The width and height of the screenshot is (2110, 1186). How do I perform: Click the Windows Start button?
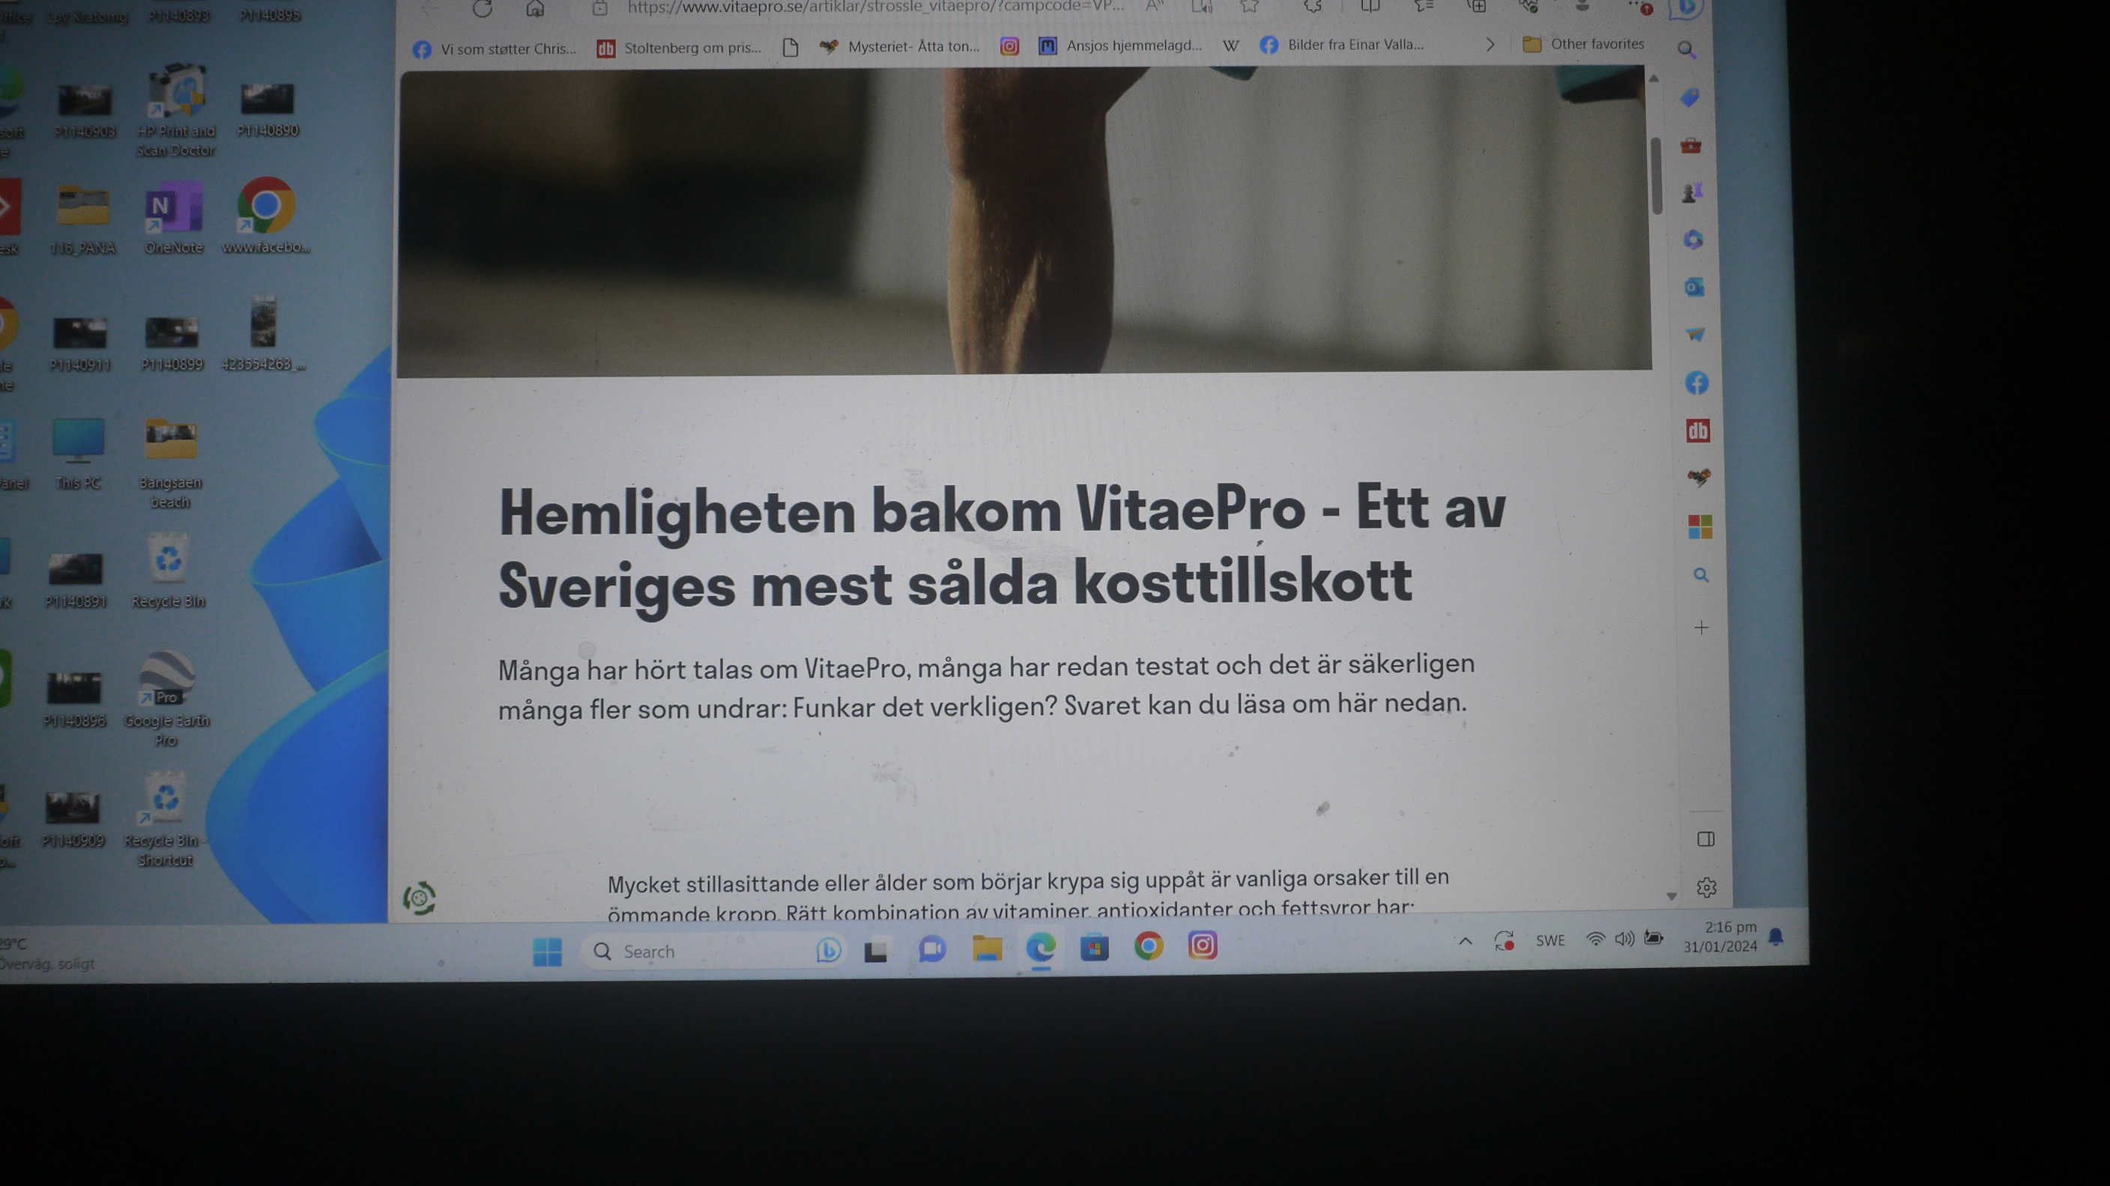(547, 951)
